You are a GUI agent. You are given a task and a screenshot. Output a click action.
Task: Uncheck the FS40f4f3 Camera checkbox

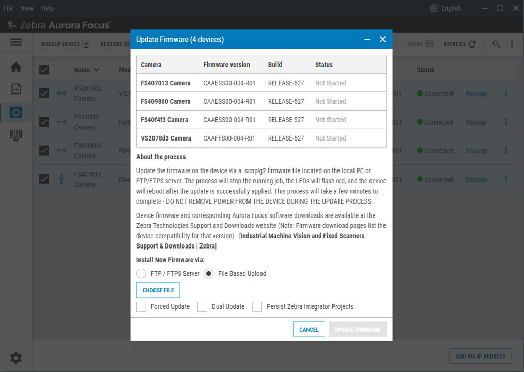tap(44, 121)
